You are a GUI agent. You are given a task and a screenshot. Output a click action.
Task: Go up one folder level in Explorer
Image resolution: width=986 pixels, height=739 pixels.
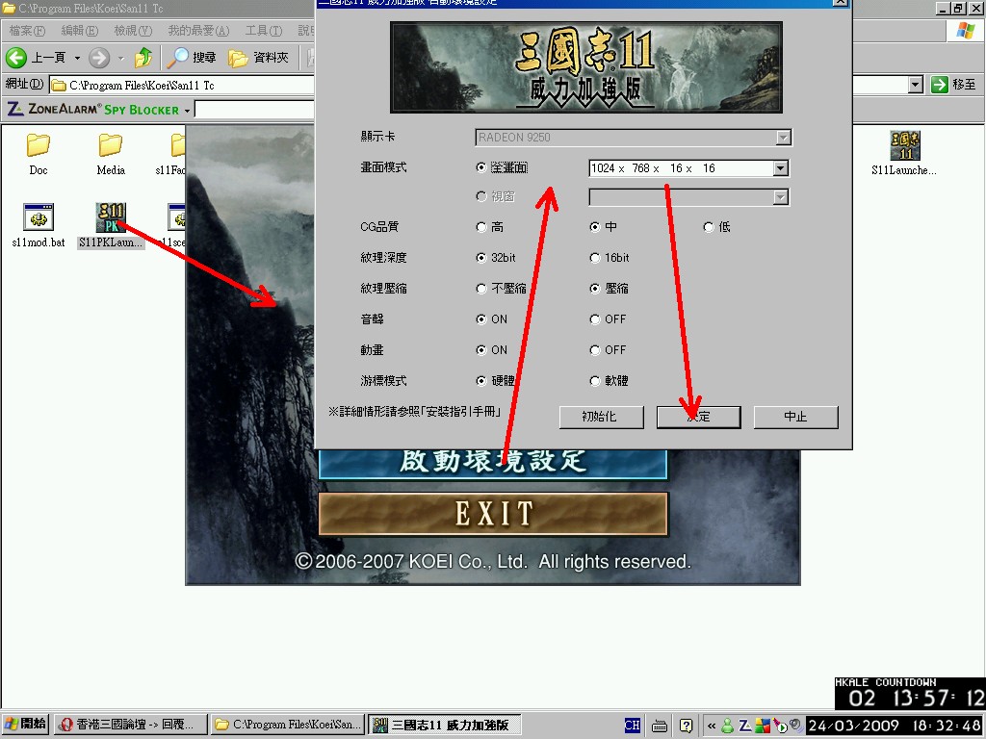click(x=143, y=58)
